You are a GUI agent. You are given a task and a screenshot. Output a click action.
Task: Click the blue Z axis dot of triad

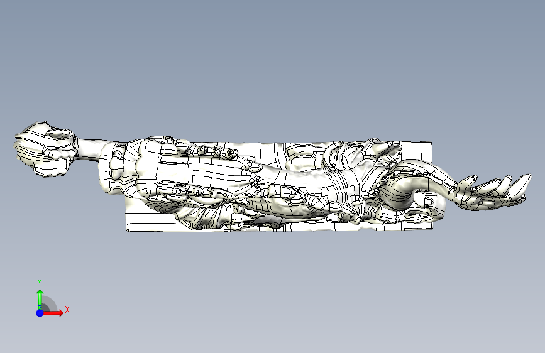tap(40, 313)
